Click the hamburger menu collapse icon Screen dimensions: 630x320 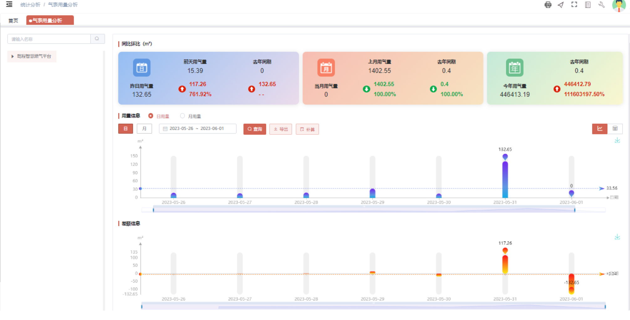pos(9,4)
